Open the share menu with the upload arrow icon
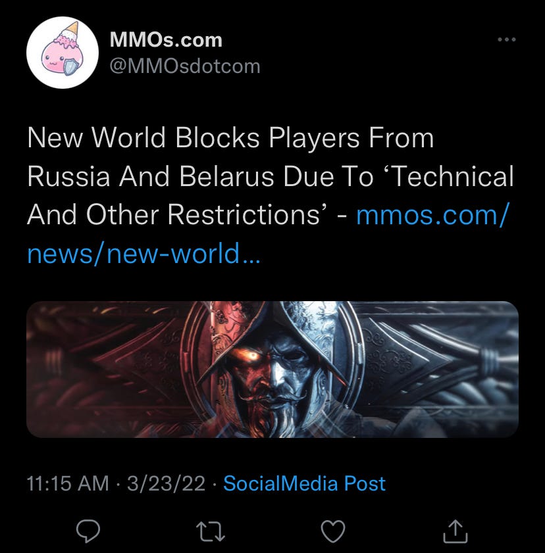The width and height of the screenshot is (545, 553). point(455,531)
